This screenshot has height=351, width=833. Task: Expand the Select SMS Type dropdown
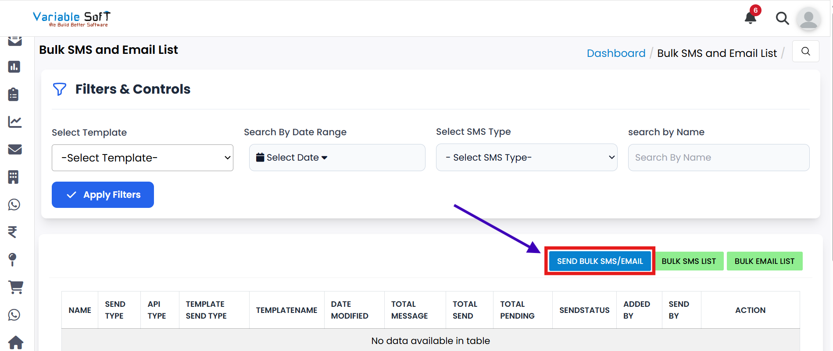pos(526,158)
